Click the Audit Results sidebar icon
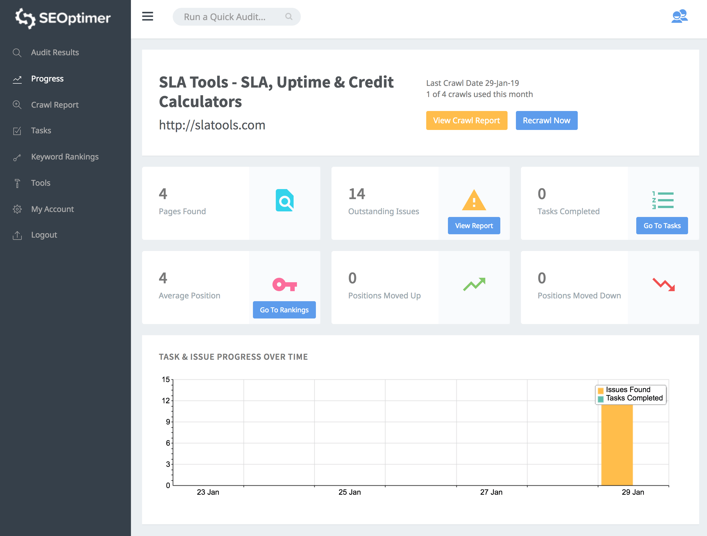 17,52
